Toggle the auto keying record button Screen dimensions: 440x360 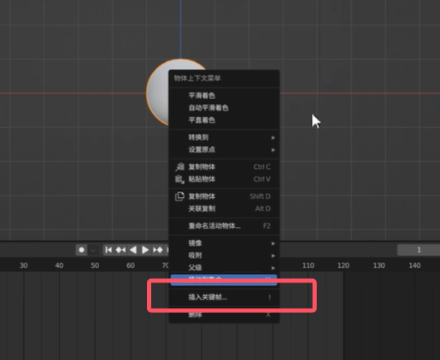(81, 250)
